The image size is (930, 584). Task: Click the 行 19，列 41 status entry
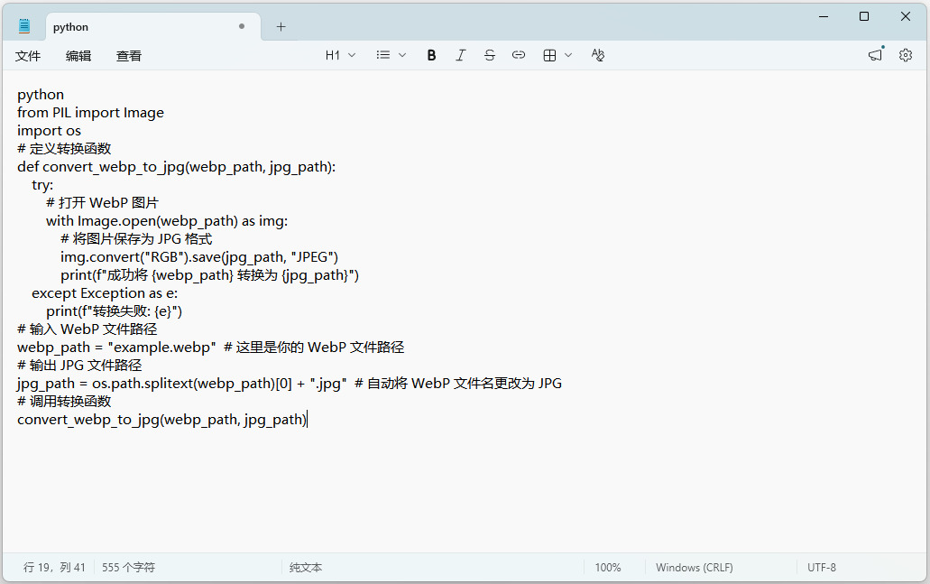coord(54,568)
